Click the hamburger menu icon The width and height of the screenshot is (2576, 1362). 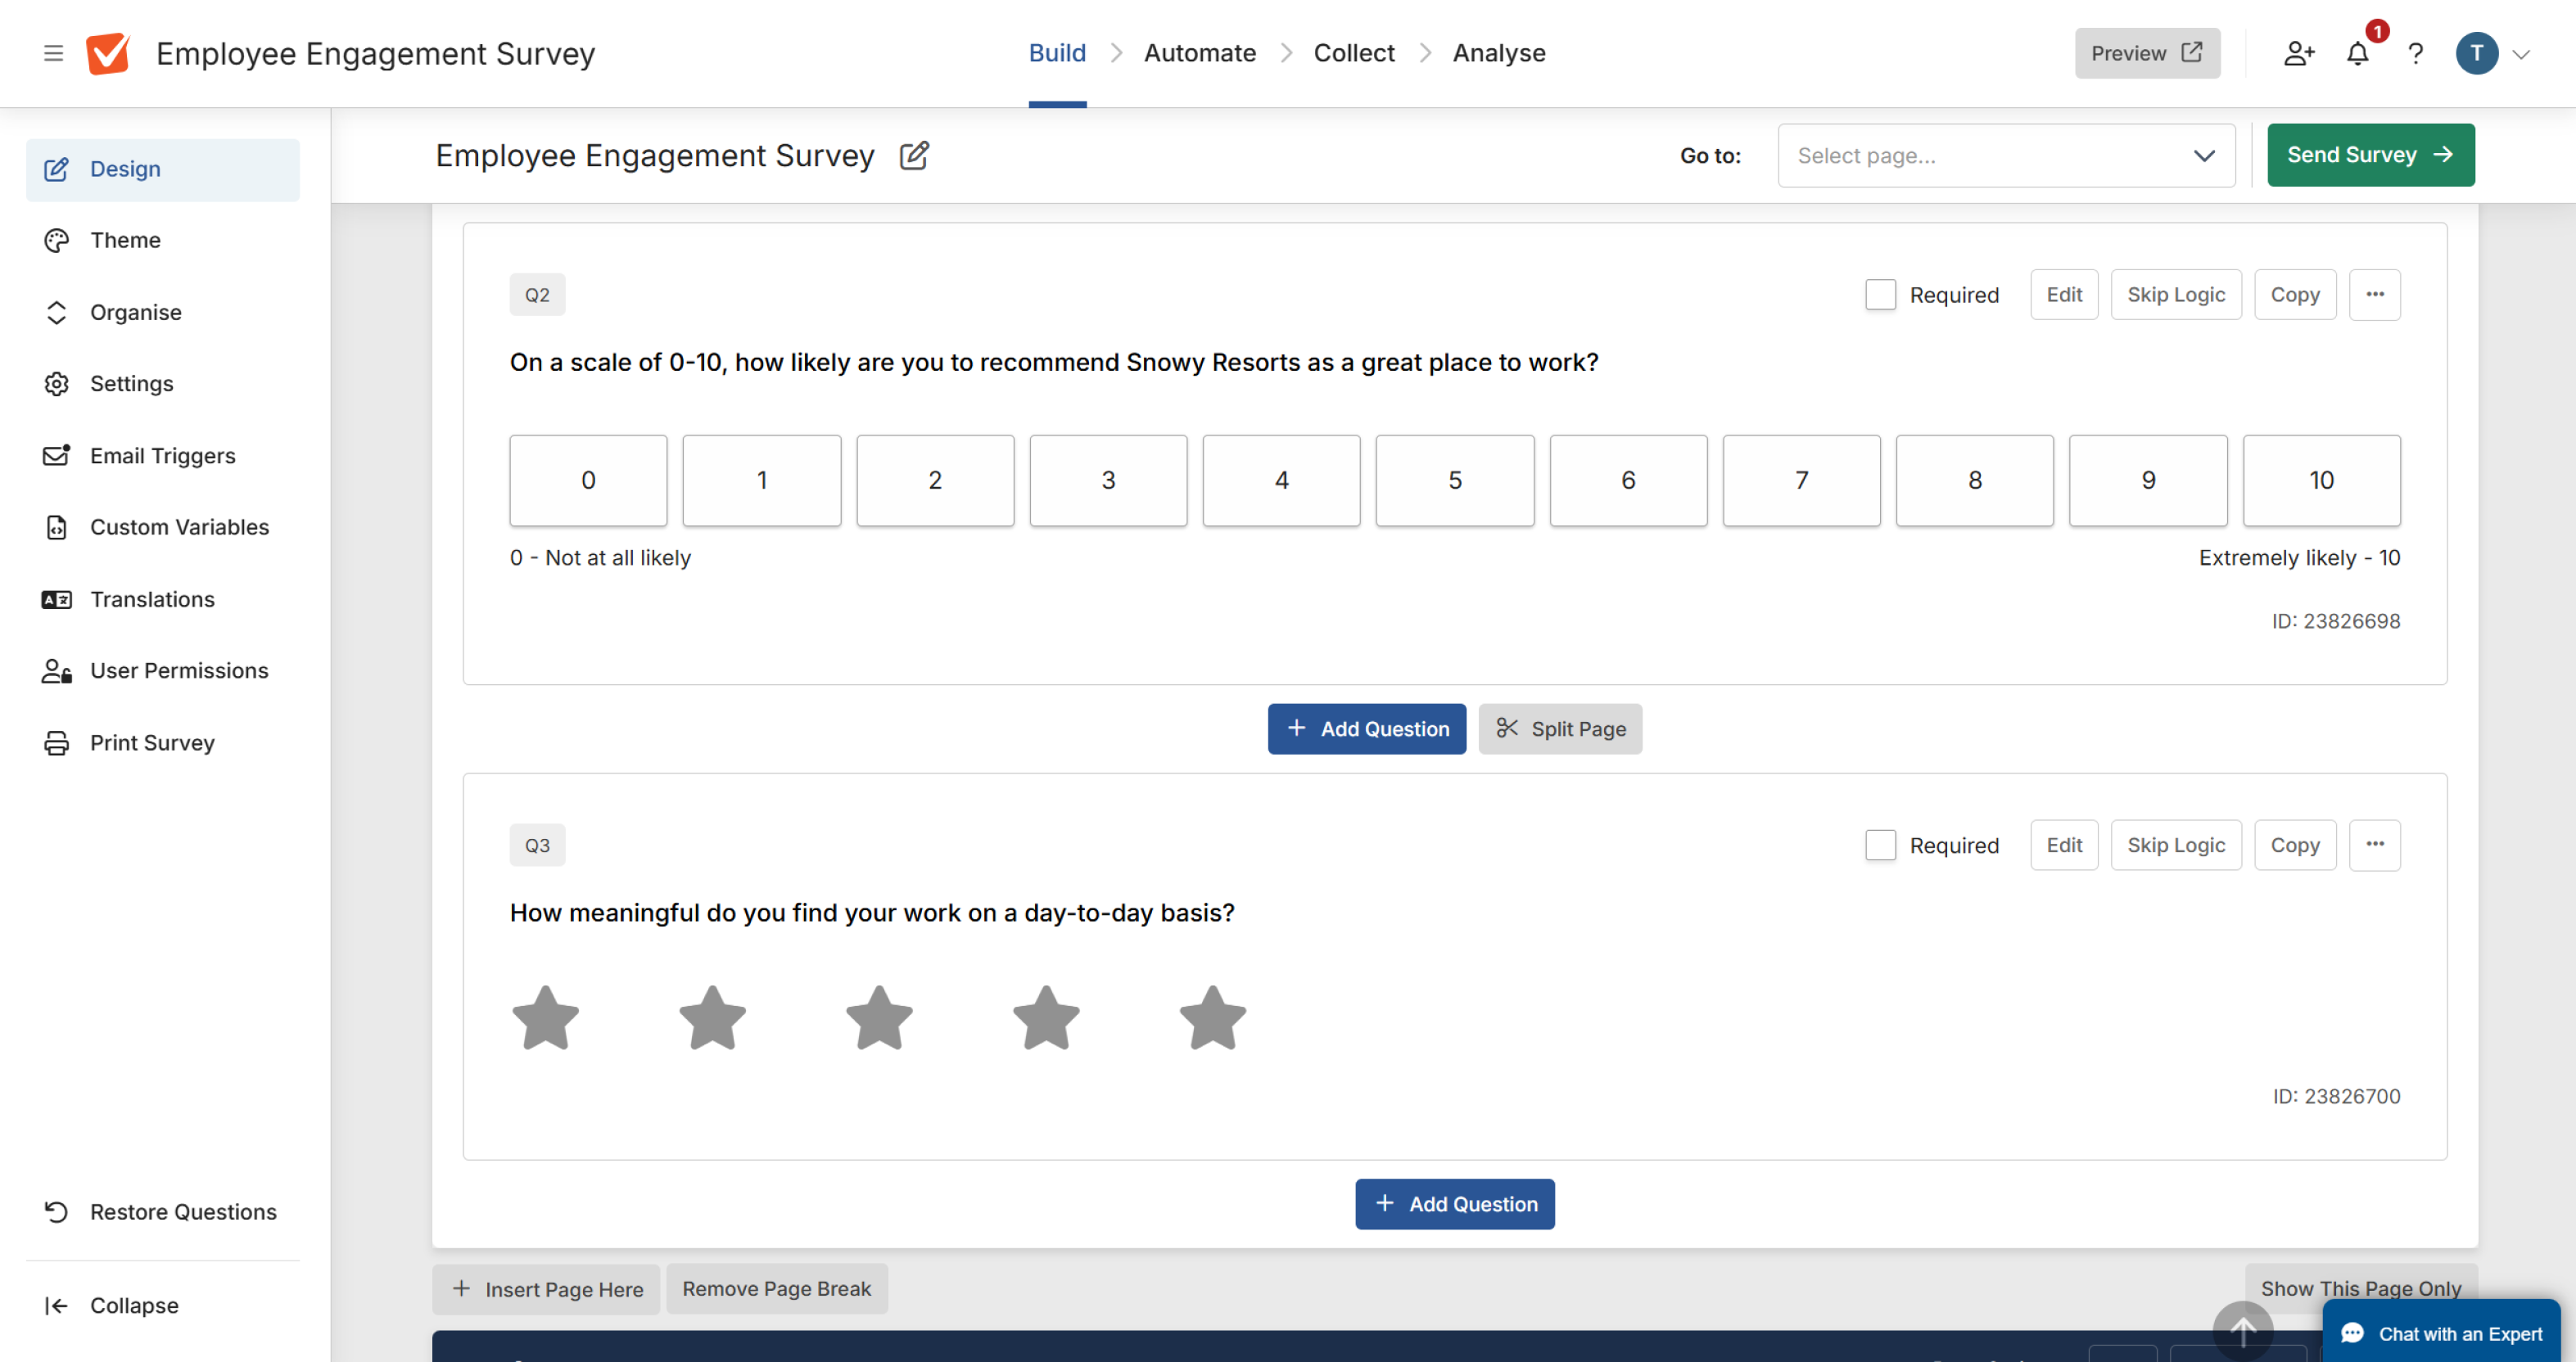pyautogui.click(x=53, y=53)
